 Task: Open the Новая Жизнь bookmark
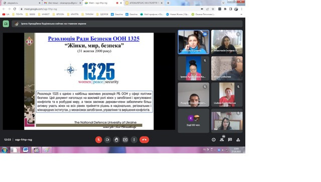[177, 15]
